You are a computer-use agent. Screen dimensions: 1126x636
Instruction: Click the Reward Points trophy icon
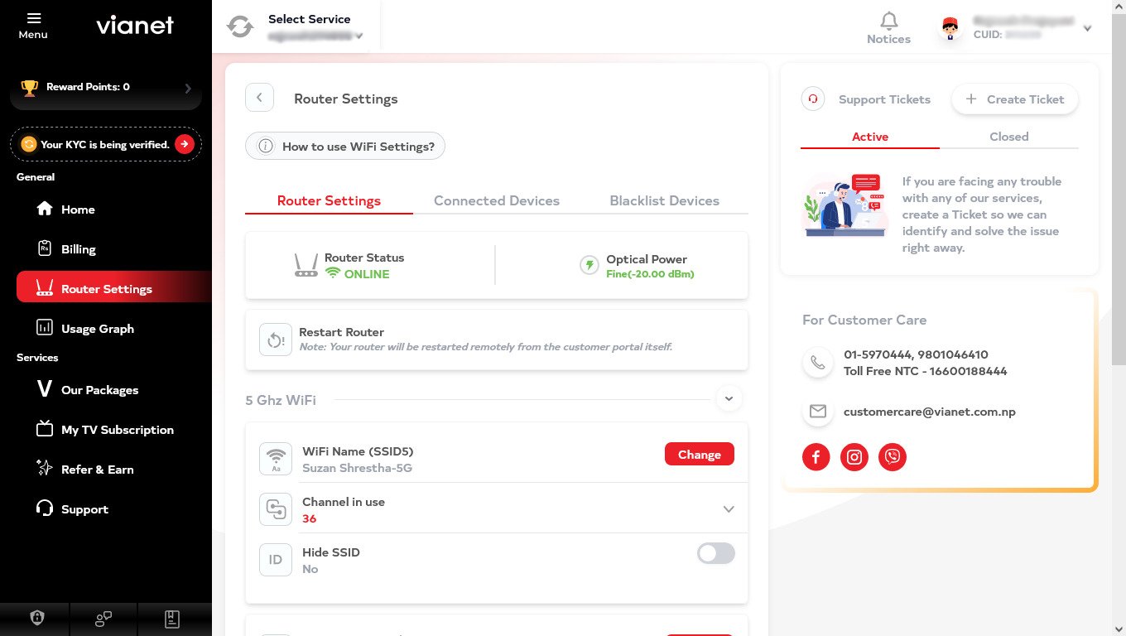coord(30,87)
